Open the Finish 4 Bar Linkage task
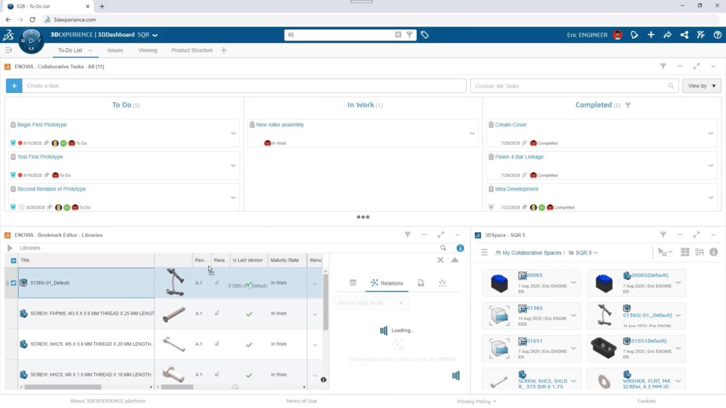The height and width of the screenshot is (408, 726). (x=519, y=157)
